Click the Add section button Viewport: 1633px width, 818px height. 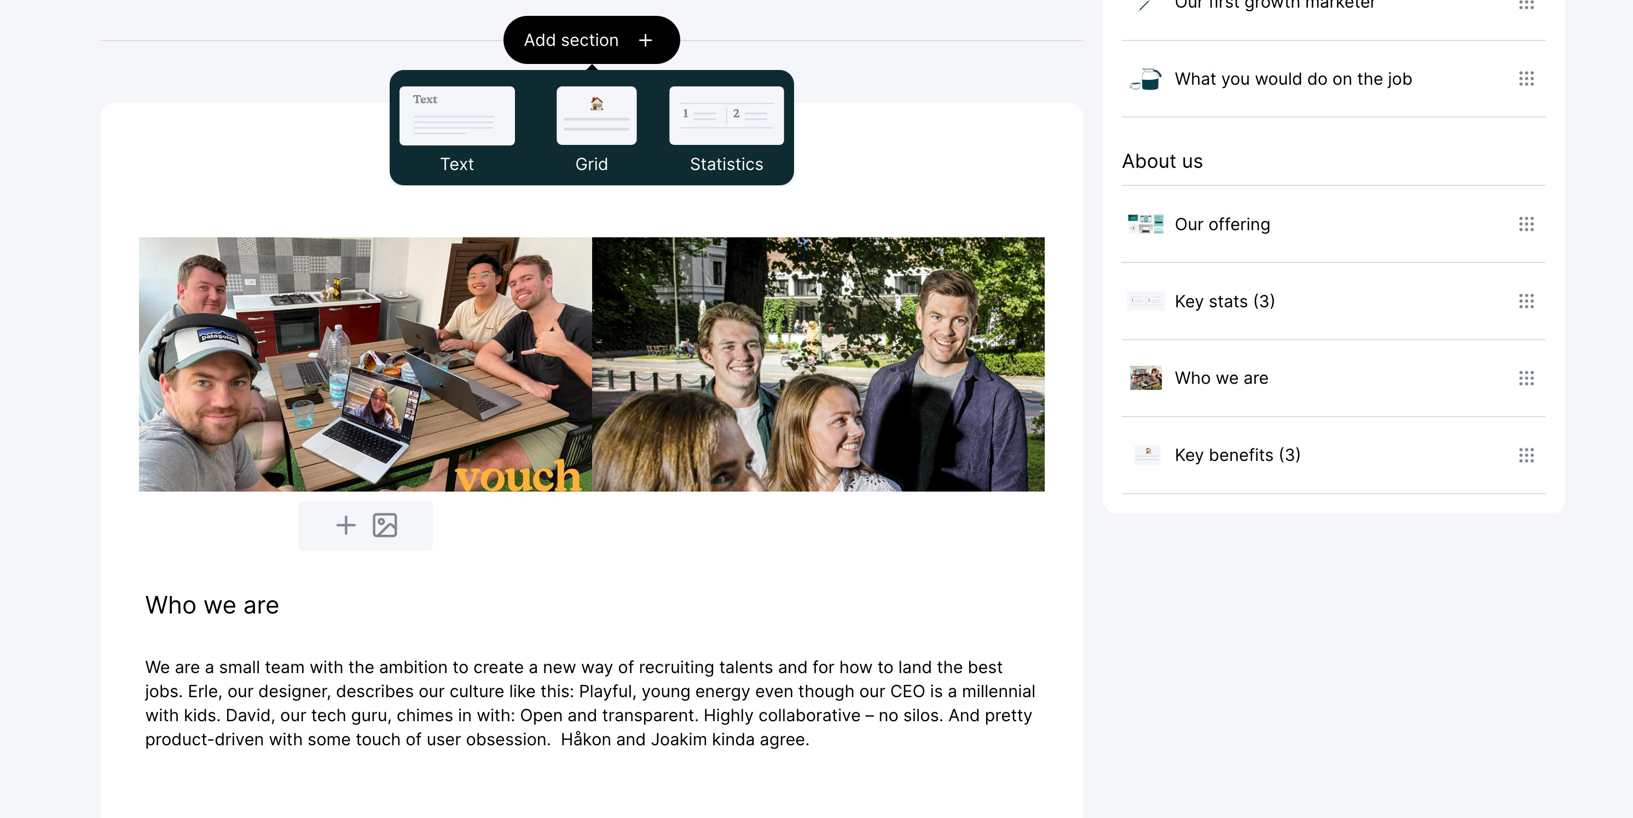591,40
